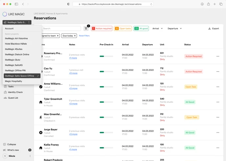Click the house icon beside Kellie Franey
Screen dimensions: 226x161
click(x=41, y=148)
